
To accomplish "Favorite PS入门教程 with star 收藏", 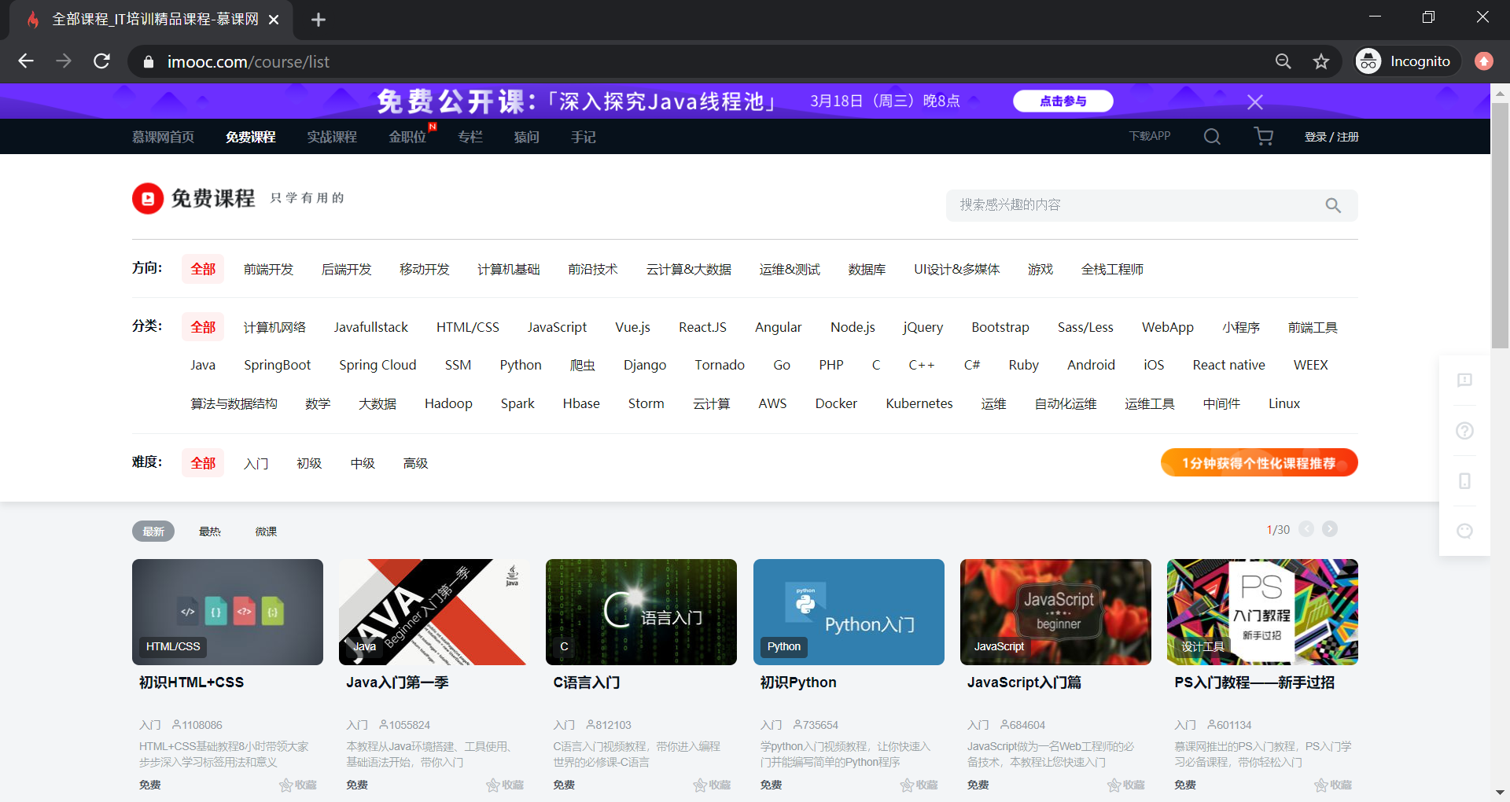I will pos(1333,785).
